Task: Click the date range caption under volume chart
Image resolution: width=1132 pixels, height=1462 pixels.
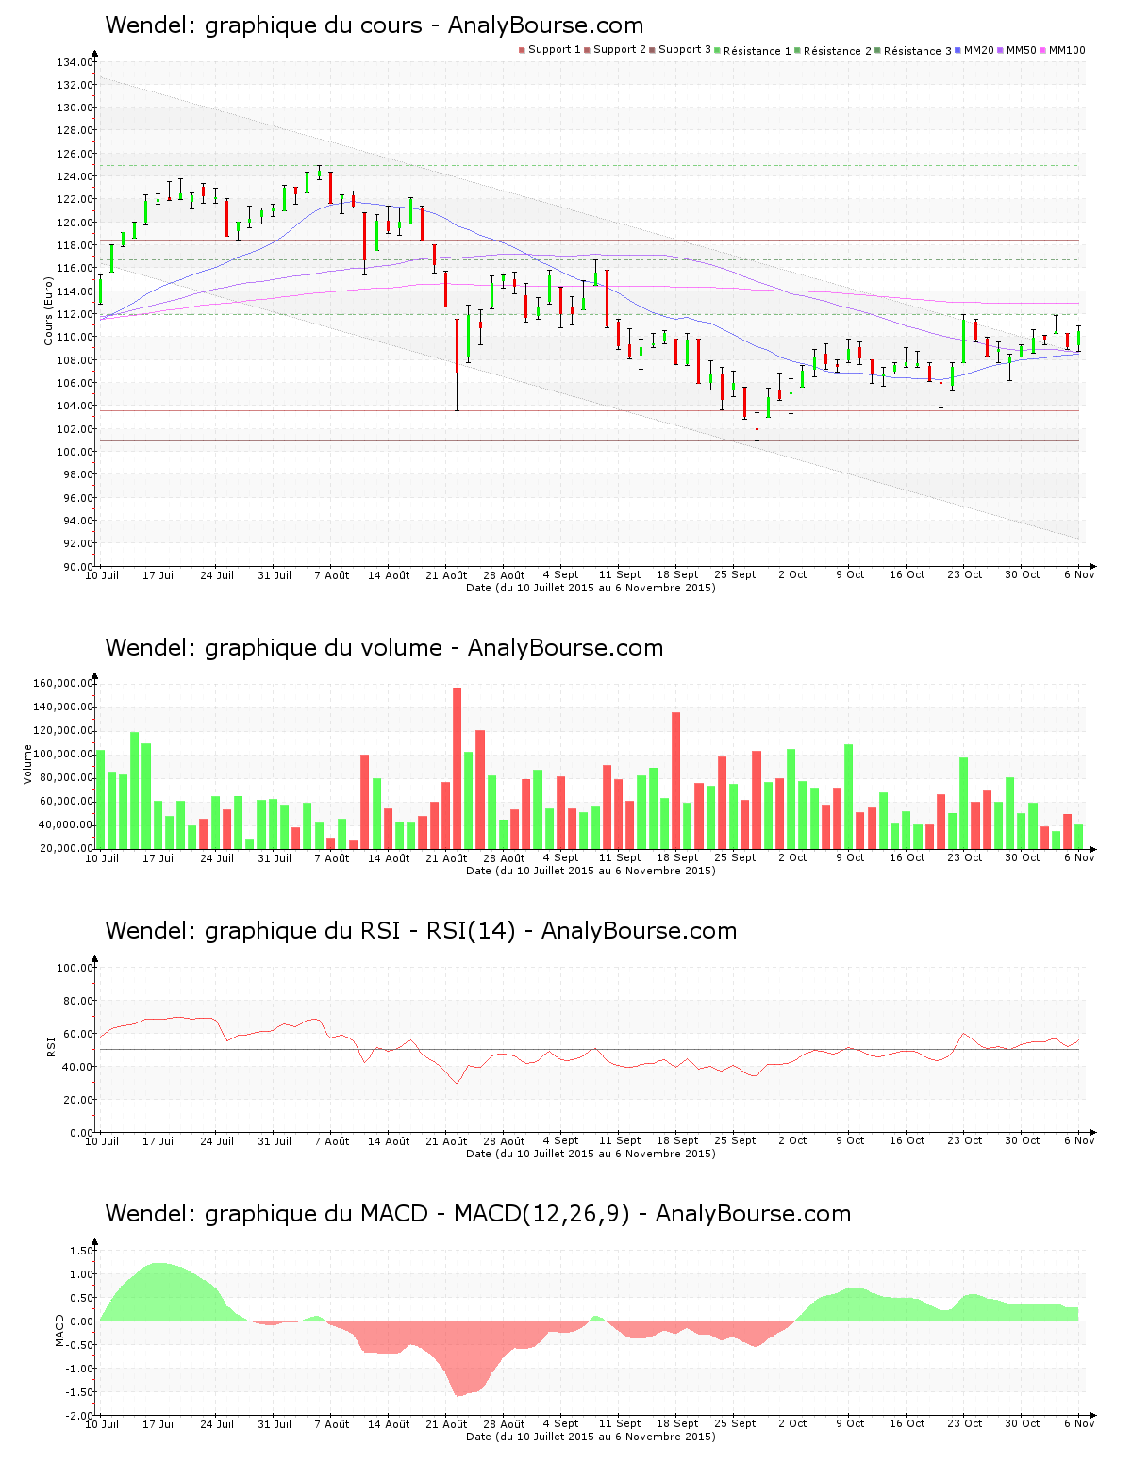Action: pyautogui.click(x=591, y=871)
